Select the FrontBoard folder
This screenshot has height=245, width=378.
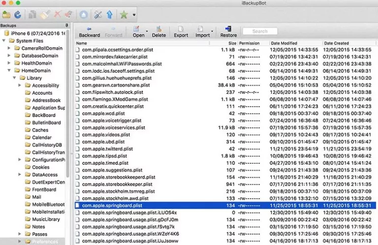coord(41,189)
